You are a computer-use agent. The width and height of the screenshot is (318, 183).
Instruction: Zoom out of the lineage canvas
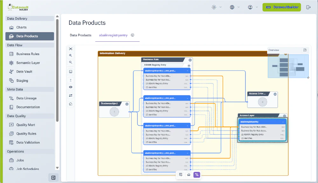[71, 62]
